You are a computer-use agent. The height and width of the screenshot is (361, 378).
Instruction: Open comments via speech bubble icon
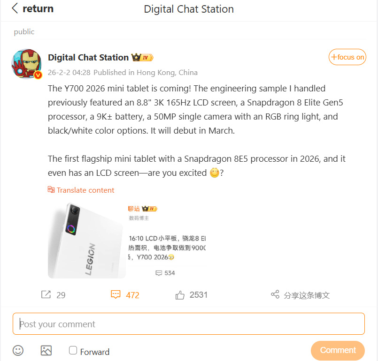(116, 294)
